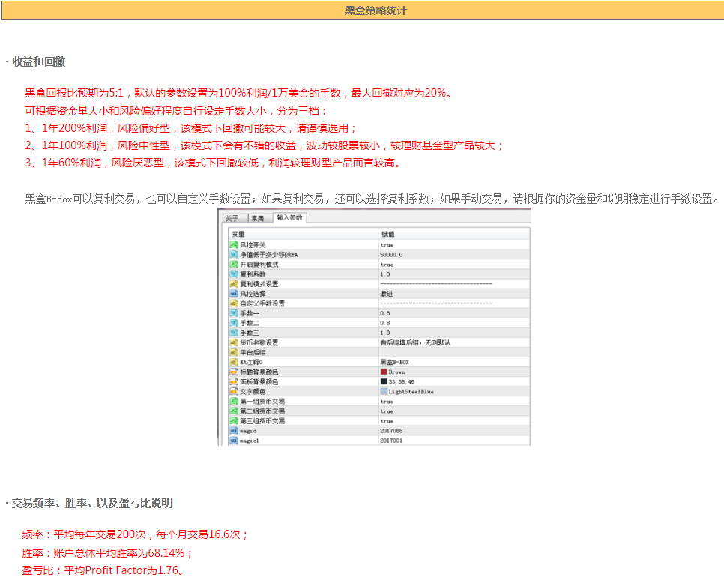Click the 频率 line with 200次
The width and height of the screenshot is (724, 586).
tap(135, 534)
